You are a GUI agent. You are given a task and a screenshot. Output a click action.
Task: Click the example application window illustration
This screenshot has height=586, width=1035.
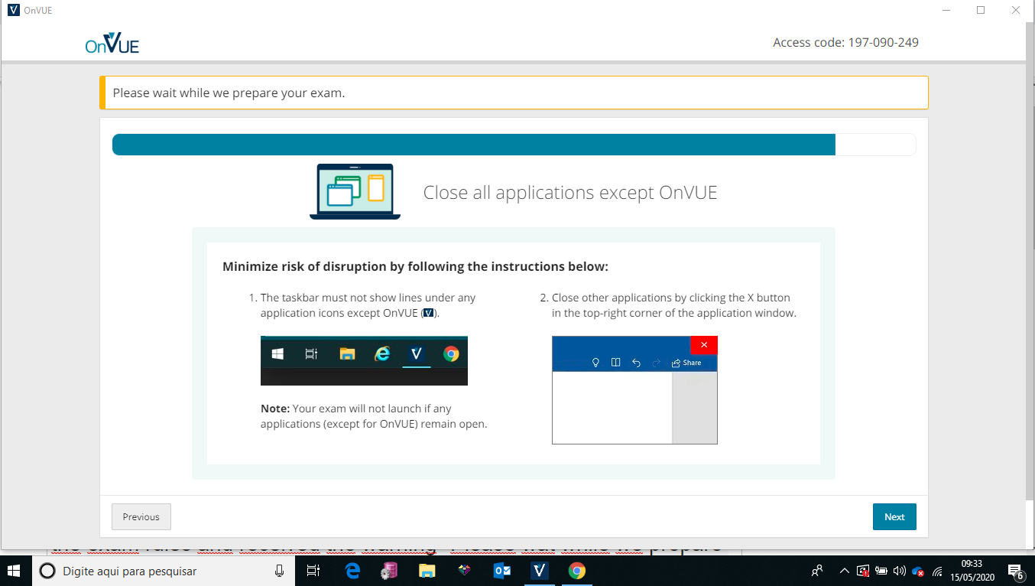coord(634,389)
